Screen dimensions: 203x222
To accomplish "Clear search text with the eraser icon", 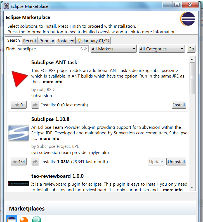I will tap(86, 49).
